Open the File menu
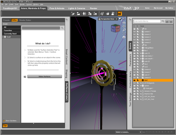This screenshot has height=135, width=176. click(2, 4)
